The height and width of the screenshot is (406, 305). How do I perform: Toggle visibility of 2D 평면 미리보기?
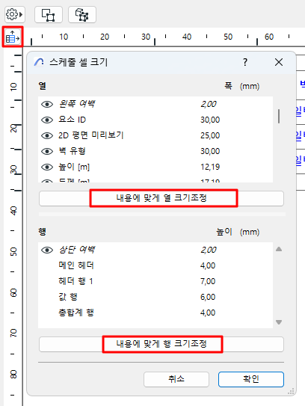click(47, 135)
